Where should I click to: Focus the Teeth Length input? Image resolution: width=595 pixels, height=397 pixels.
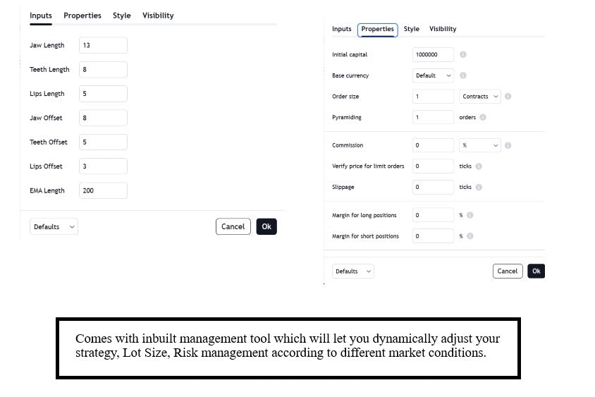coord(103,69)
